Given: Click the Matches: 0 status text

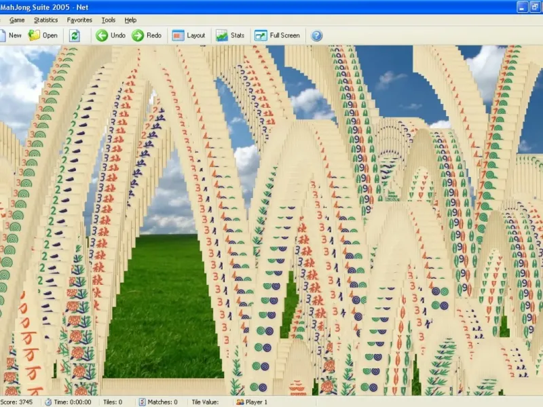Looking at the screenshot, I should pos(162,402).
